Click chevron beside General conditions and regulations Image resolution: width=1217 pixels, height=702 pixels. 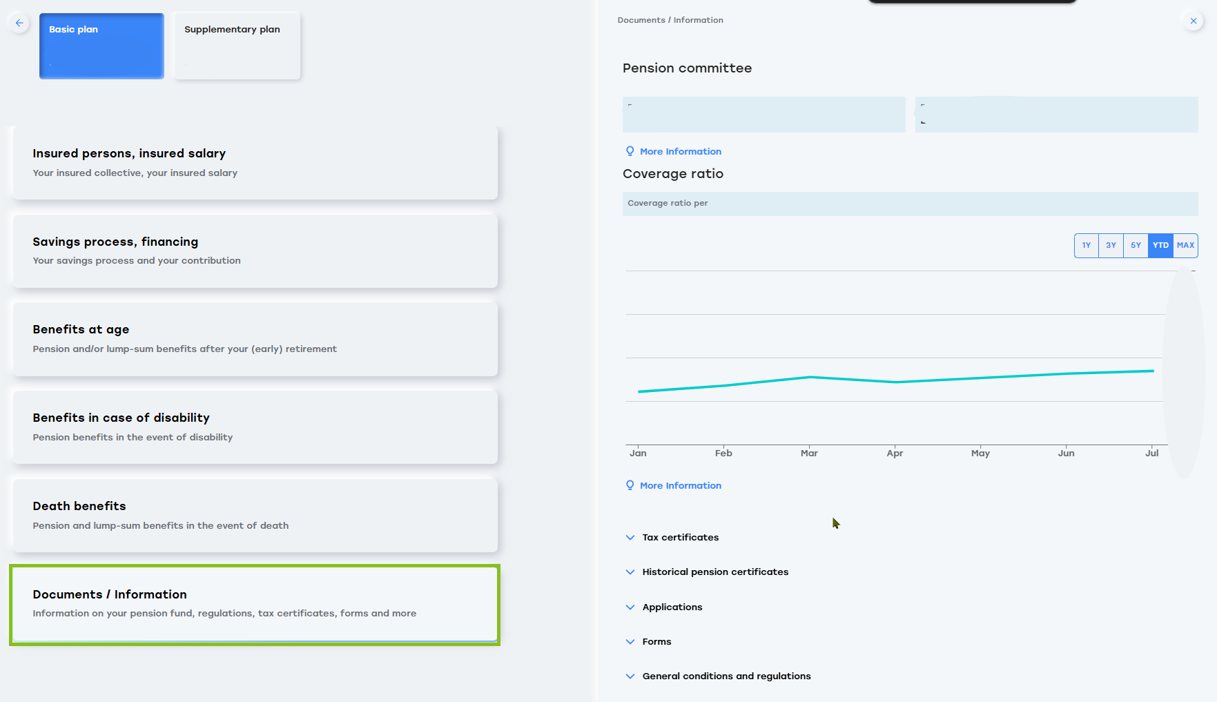[630, 676]
